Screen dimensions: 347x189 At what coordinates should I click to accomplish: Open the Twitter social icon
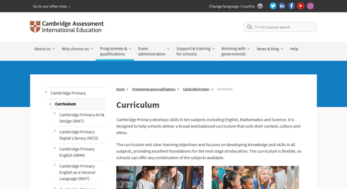[x=273, y=6]
